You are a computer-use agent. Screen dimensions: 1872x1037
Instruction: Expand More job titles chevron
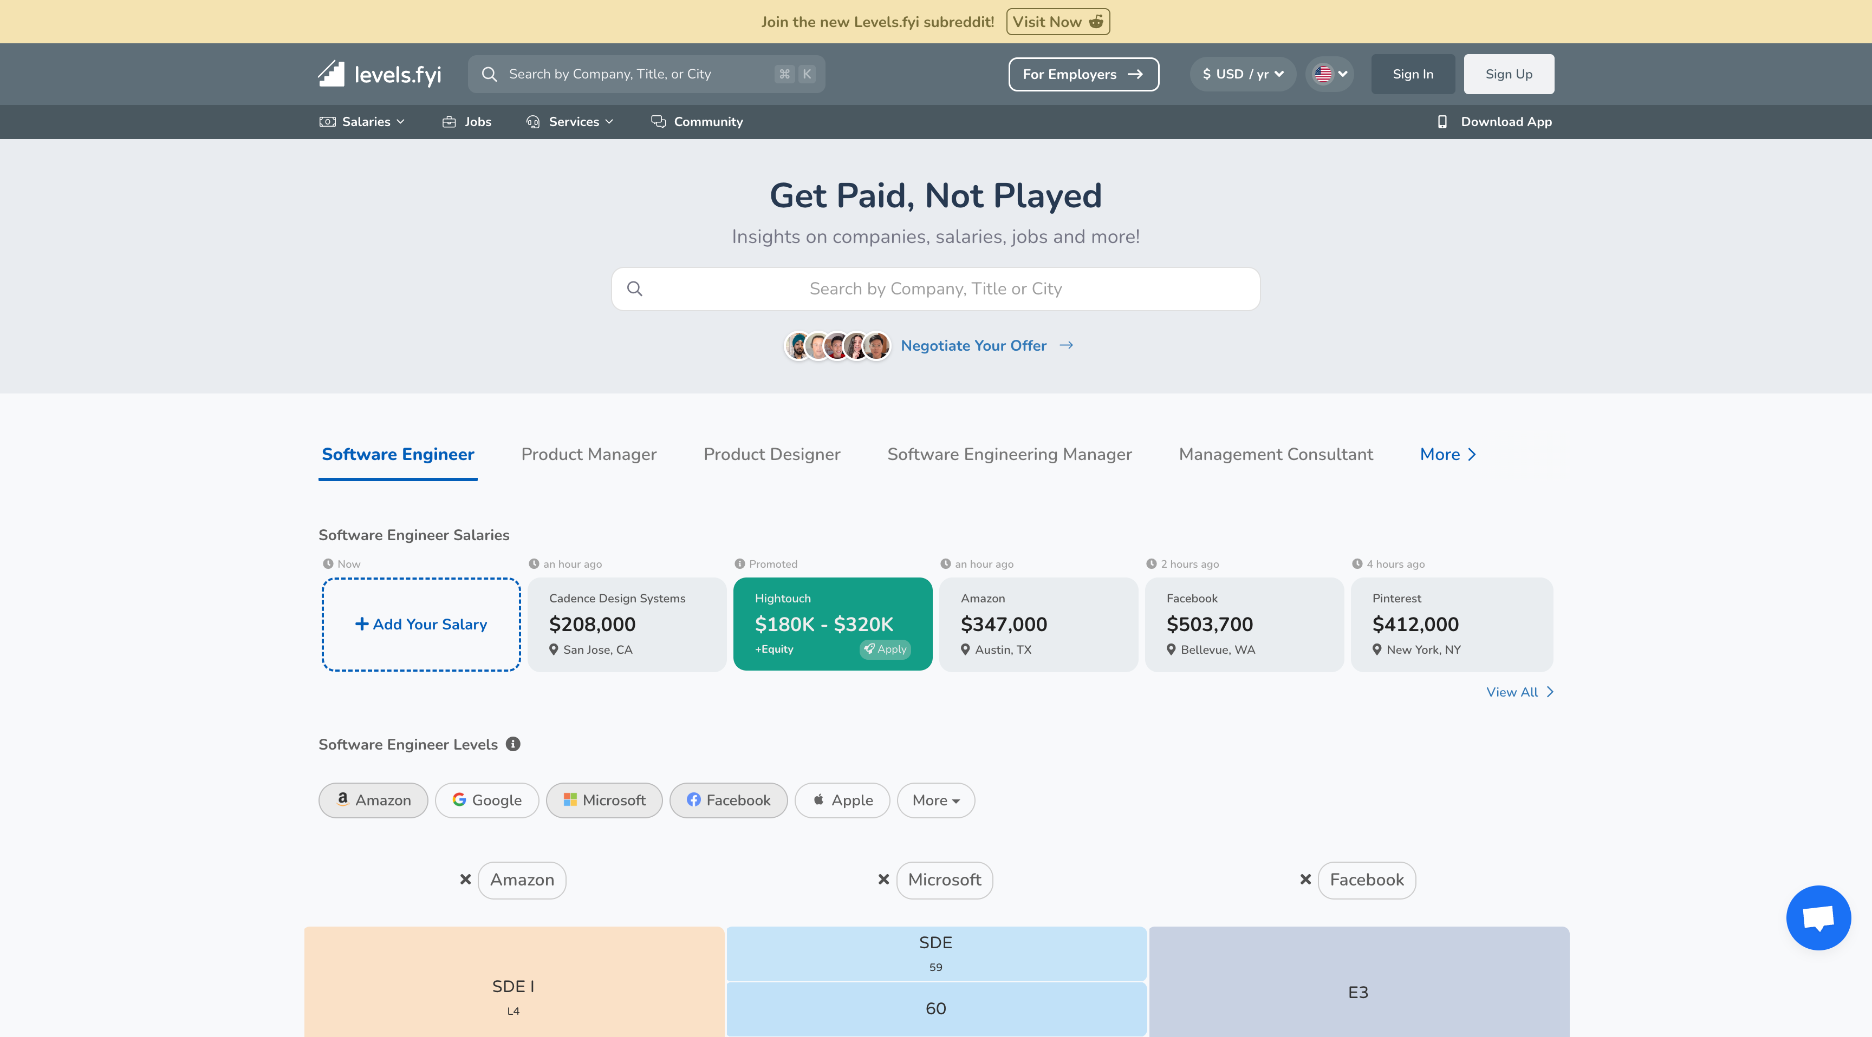(x=1472, y=455)
